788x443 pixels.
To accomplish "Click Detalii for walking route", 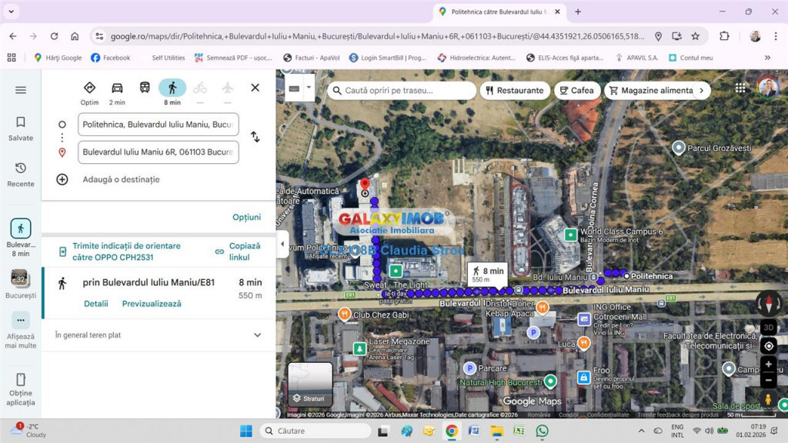I will point(96,304).
